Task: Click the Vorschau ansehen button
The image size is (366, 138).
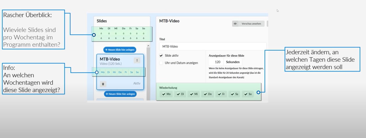Action: [x=248, y=24]
